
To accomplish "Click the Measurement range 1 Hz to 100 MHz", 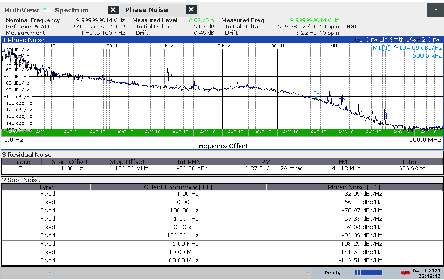I will (103, 33).
